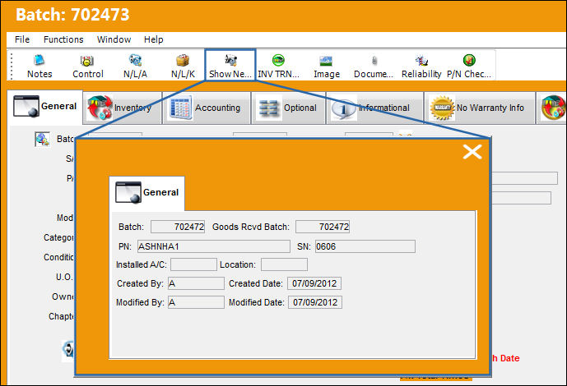This screenshot has height=386, width=567.
Task: Click the popup Batch field 702472
Action: tap(178, 227)
